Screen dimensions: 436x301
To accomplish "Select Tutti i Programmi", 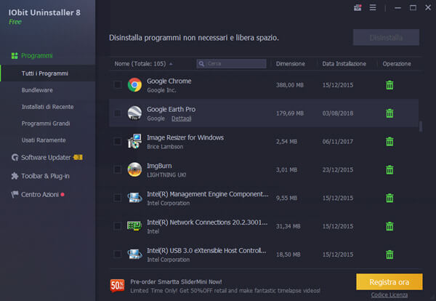I will pyautogui.click(x=48, y=73).
